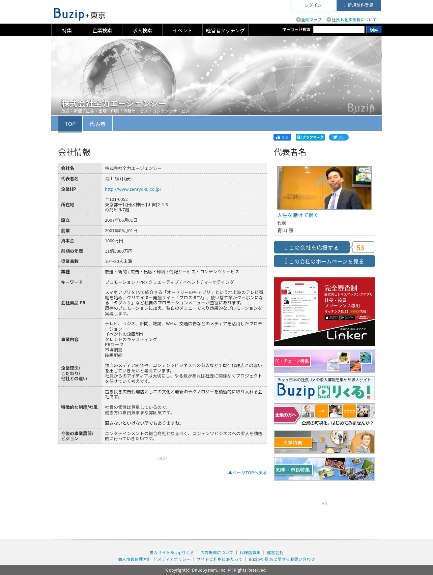Click the supporter count badge showing 53
The width and height of the screenshot is (433, 575).
click(363, 247)
